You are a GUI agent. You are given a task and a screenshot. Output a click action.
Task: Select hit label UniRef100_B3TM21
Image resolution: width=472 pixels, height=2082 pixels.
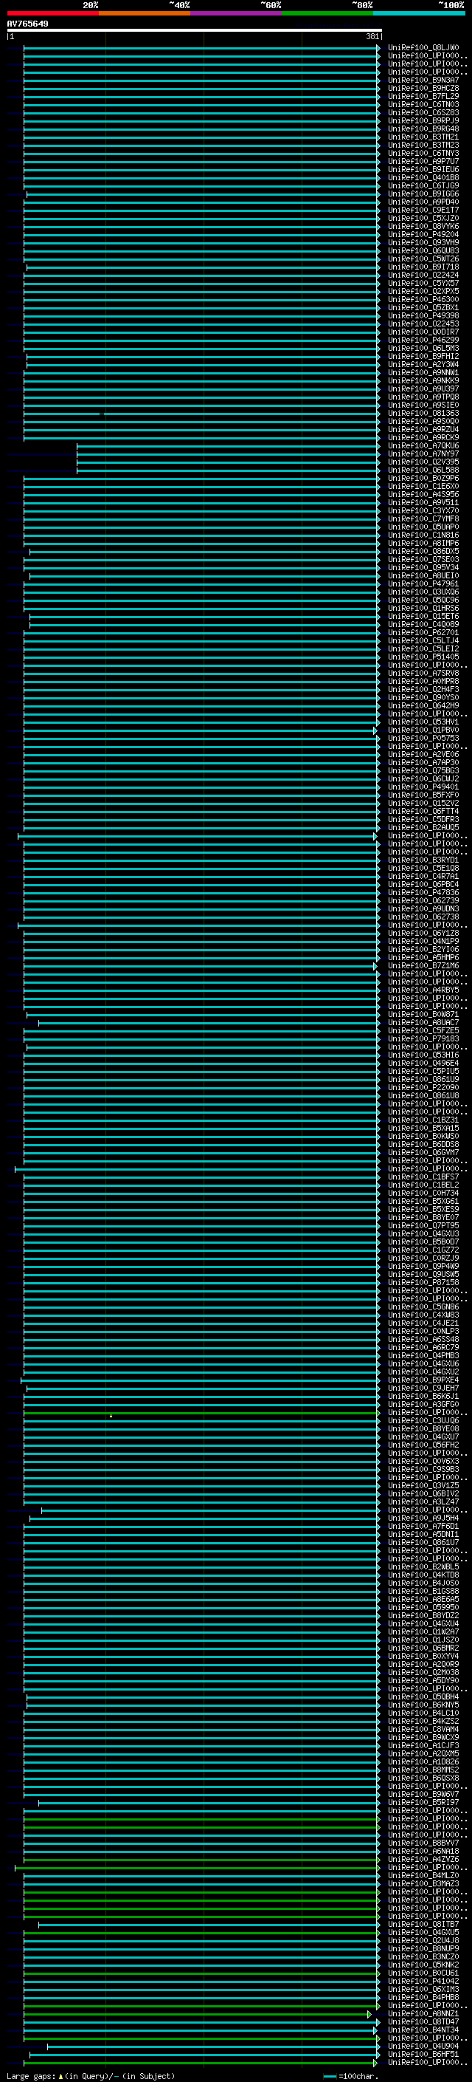pyautogui.click(x=423, y=137)
